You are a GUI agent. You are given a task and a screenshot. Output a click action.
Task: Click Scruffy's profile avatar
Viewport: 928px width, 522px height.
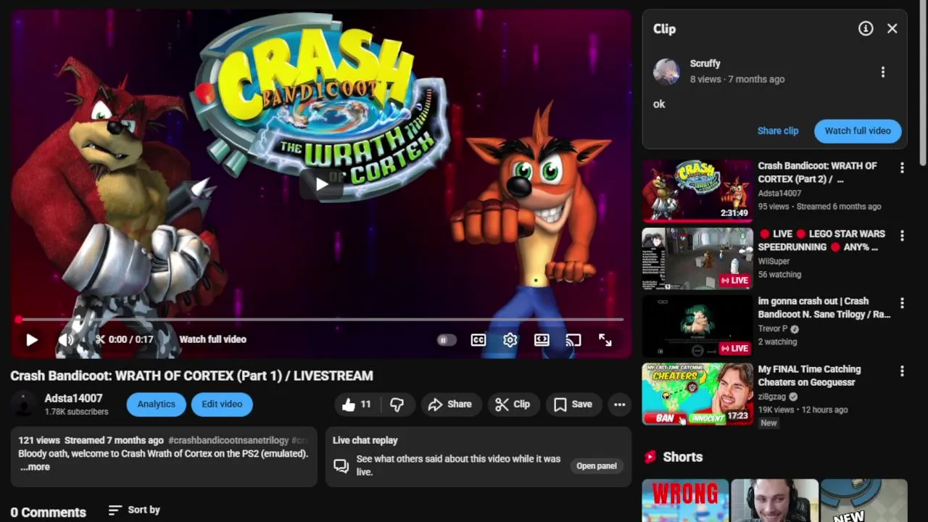coord(666,72)
